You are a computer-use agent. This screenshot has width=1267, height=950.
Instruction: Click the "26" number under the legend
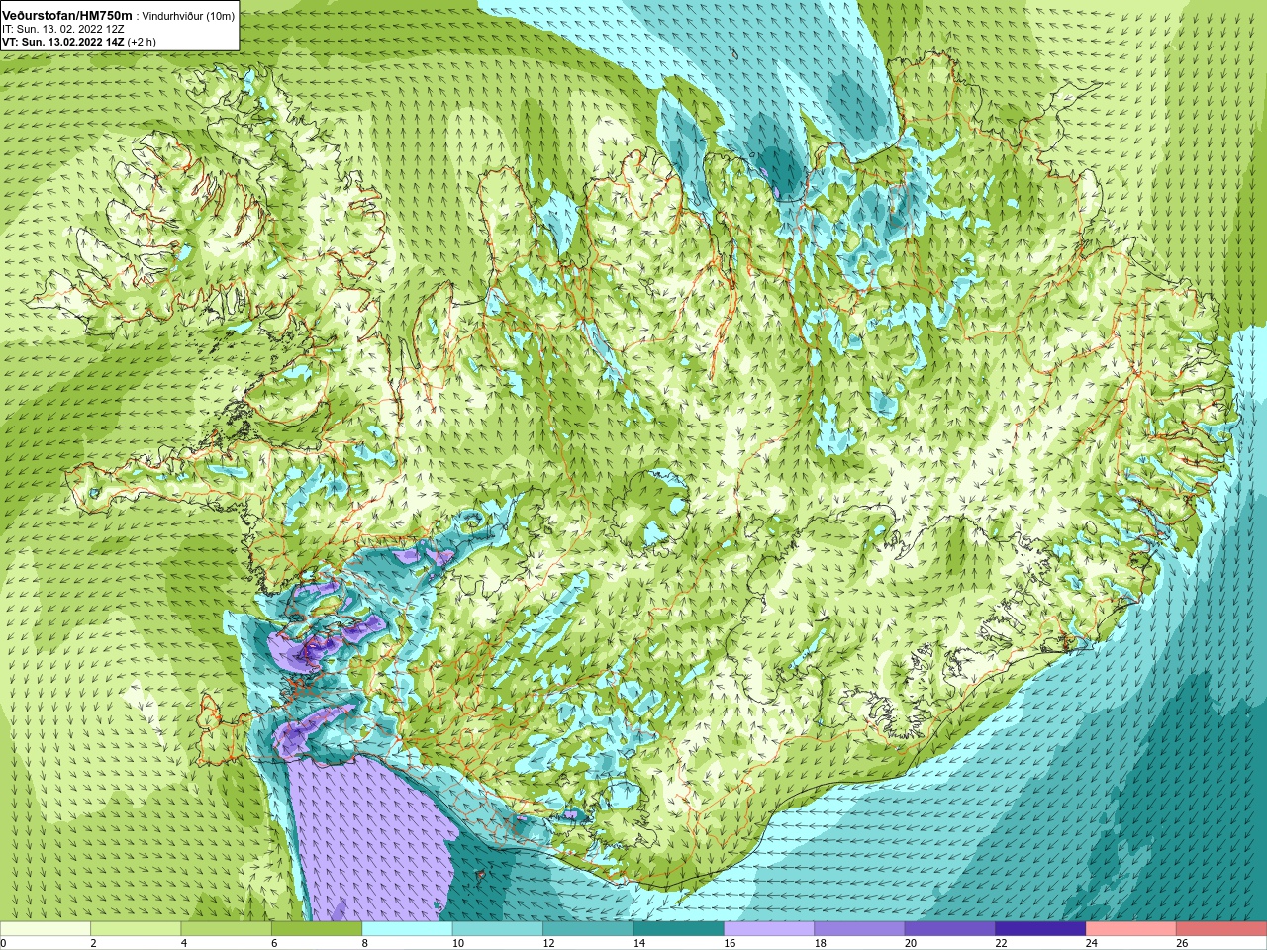tap(1182, 943)
